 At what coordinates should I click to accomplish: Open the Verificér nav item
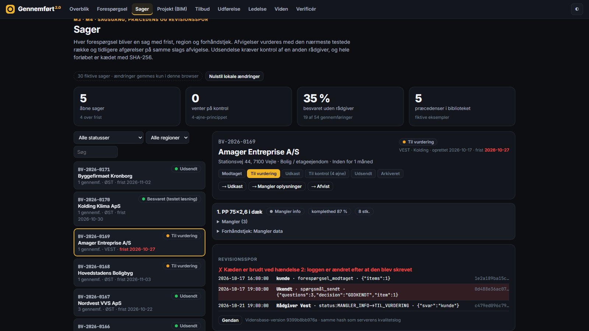pos(306,9)
